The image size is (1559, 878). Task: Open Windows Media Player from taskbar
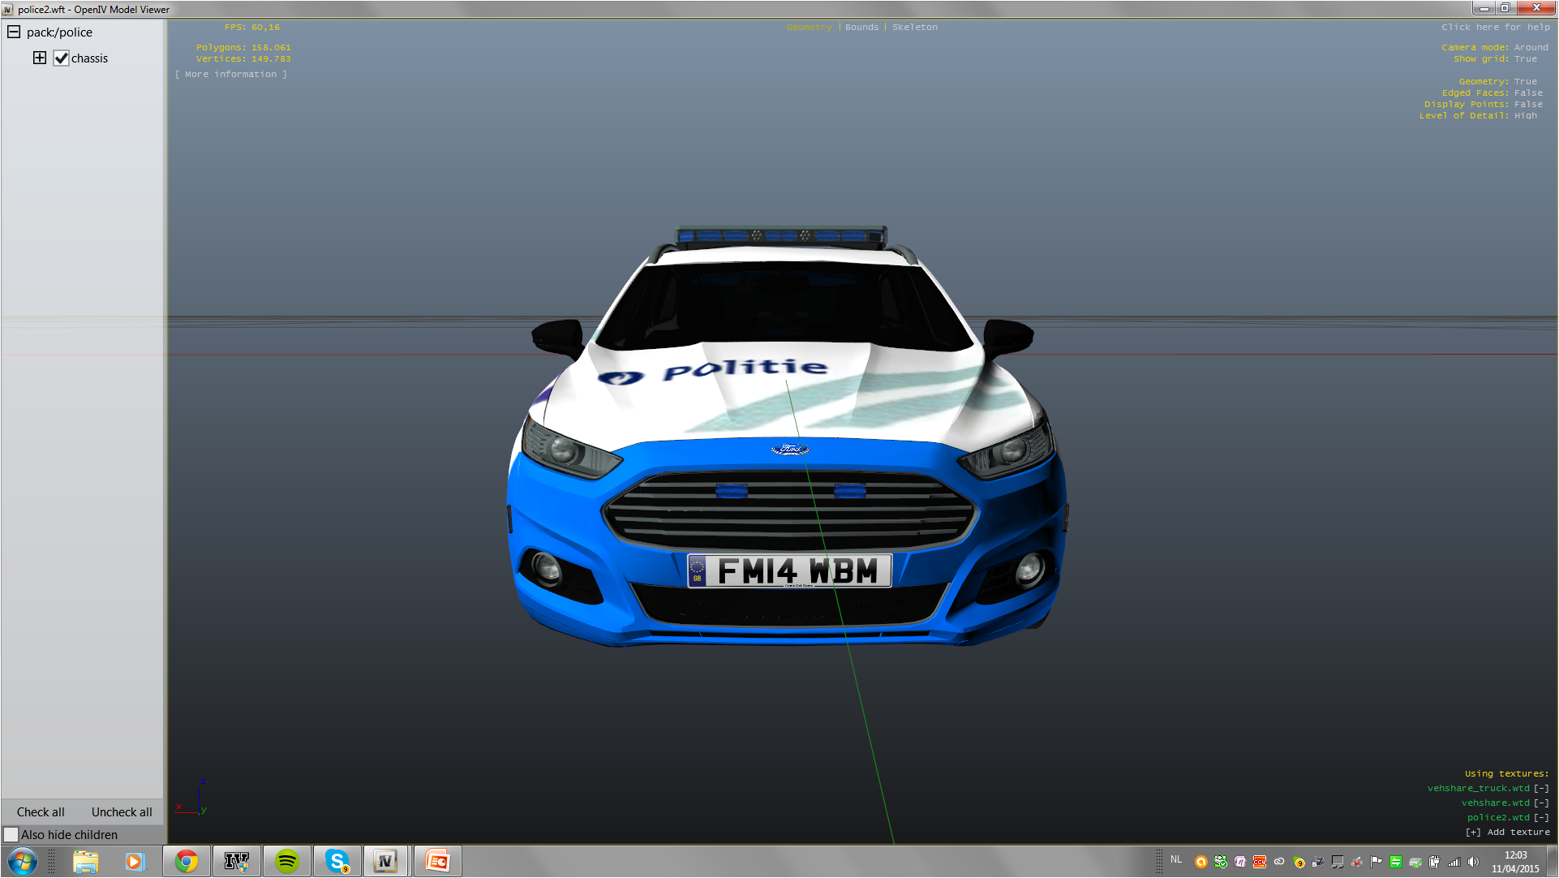134,861
